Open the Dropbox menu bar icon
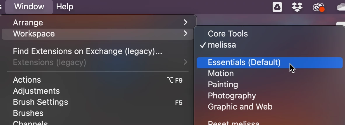The width and height of the screenshot is (345, 125). pyautogui.click(x=297, y=7)
